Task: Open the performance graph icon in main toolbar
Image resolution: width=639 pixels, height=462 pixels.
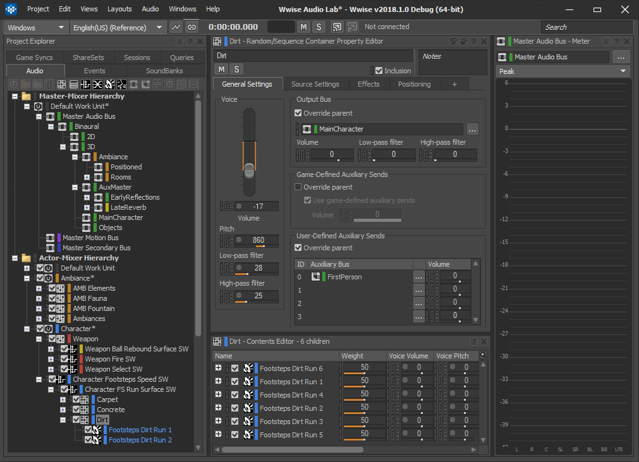Action: [176, 27]
